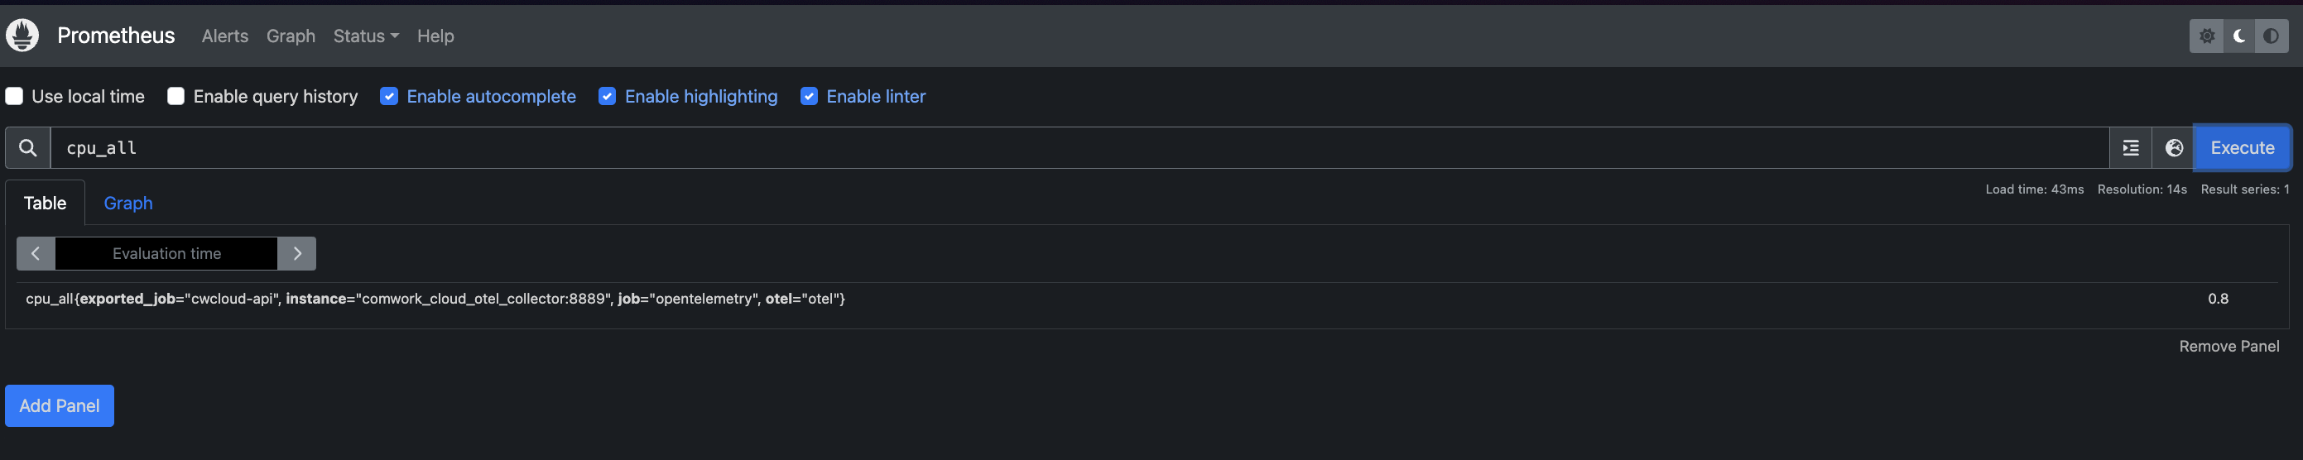Screen dimensions: 2303x460
Task: Open the metrics explorer globe icon
Action: pyautogui.click(x=2173, y=148)
